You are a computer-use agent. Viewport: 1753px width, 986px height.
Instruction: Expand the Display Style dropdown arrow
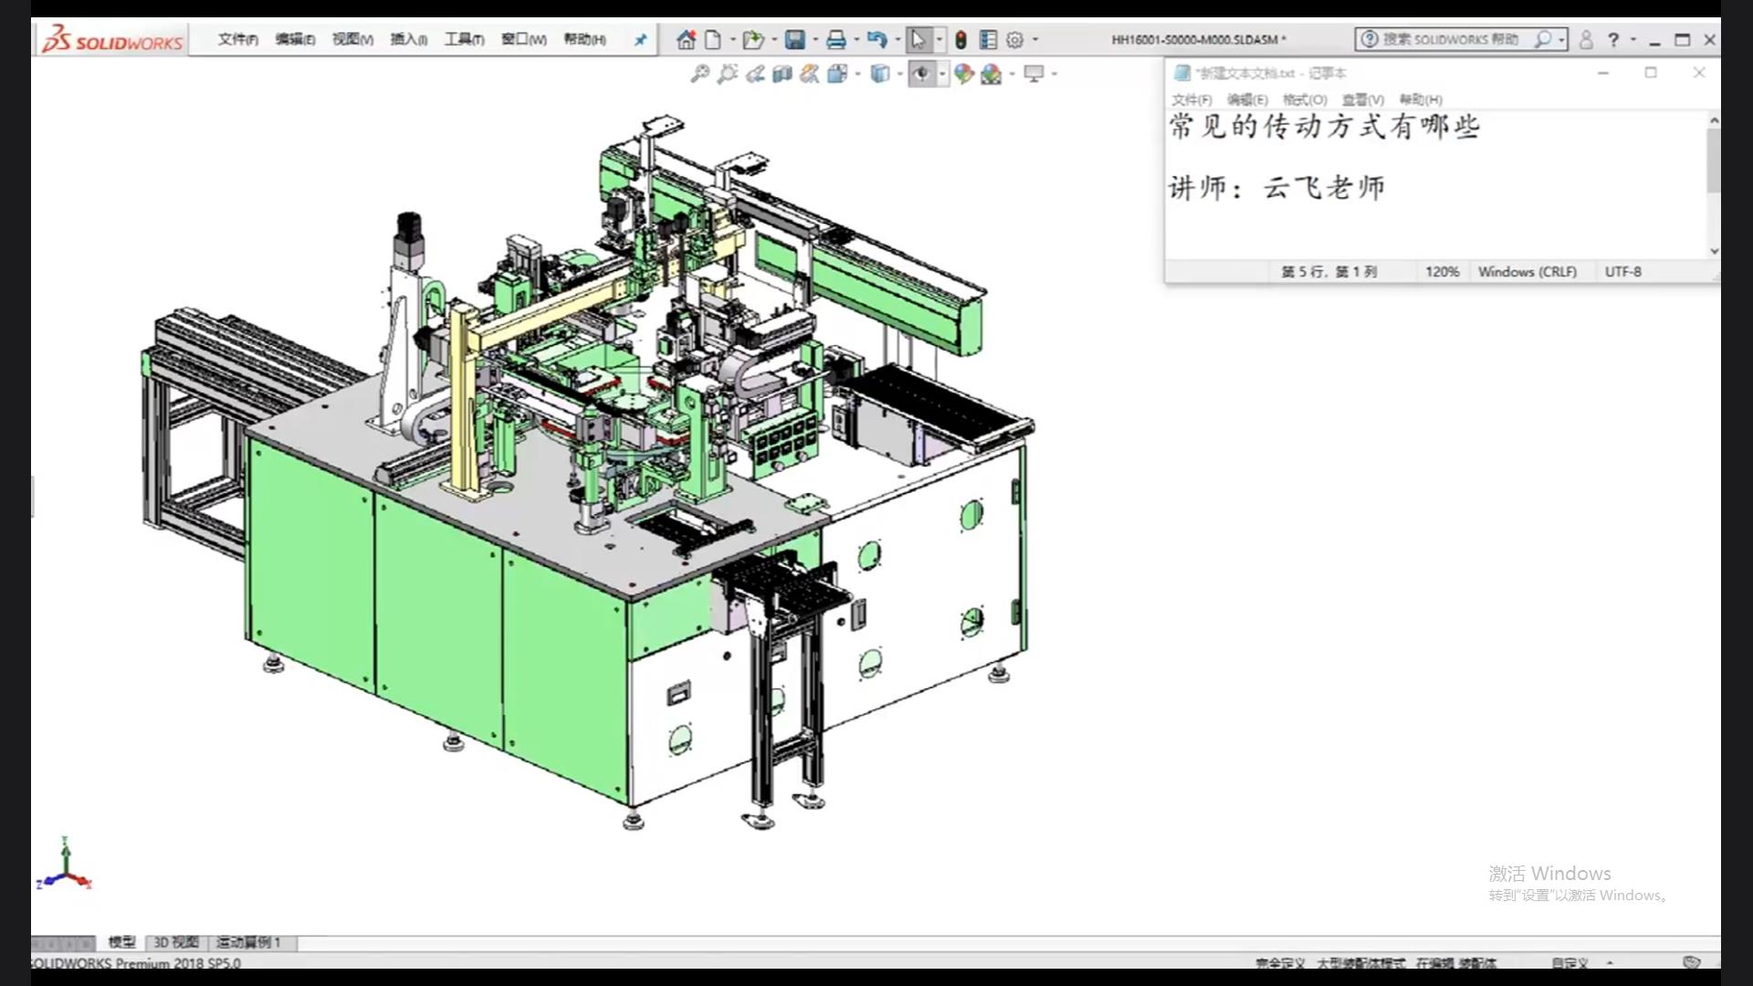[x=899, y=74]
